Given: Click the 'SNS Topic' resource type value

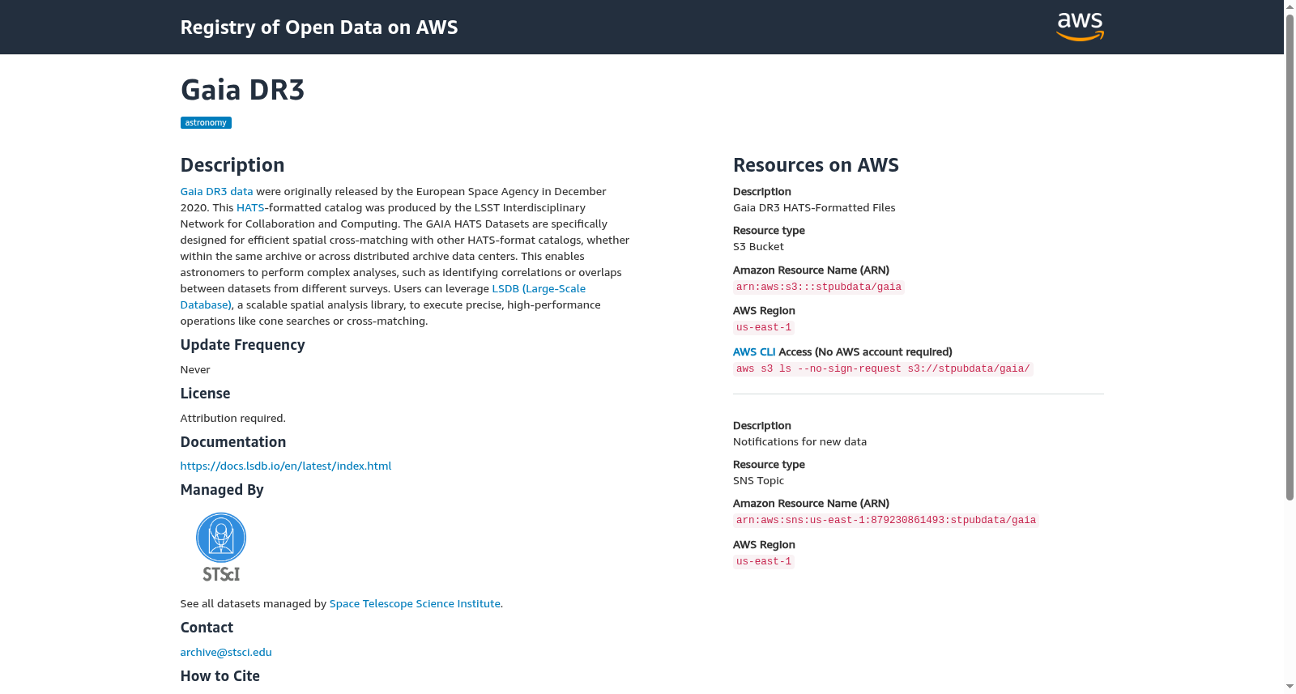Looking at the screenshot, I should tap(758, 481).
